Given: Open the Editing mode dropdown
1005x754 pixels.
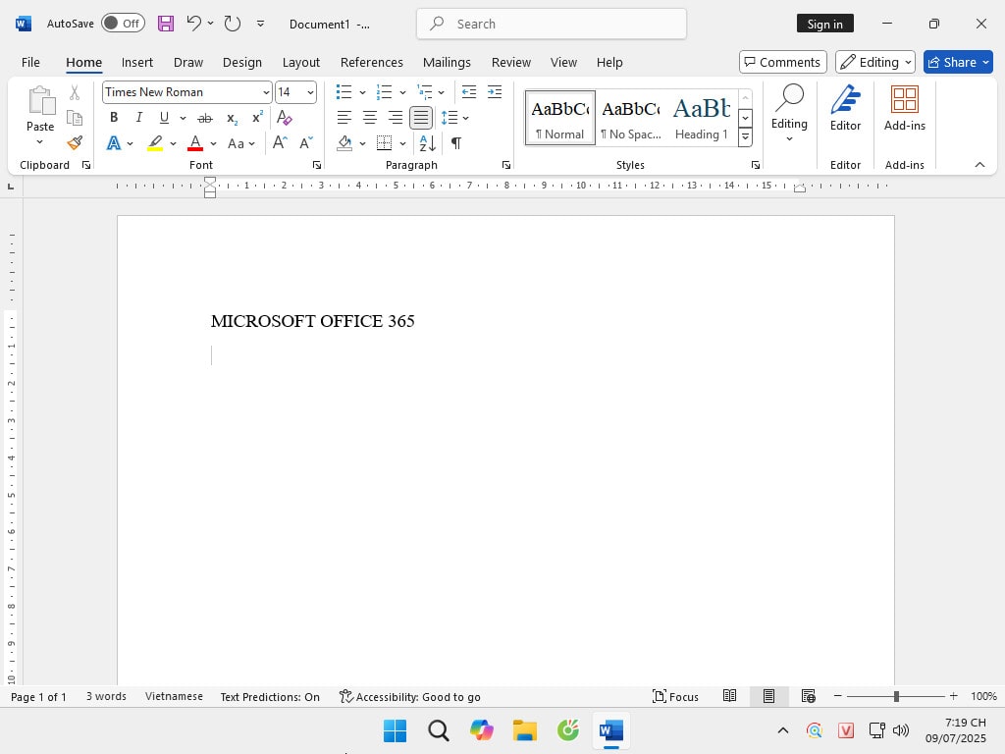Looking at the screenshot, I should (x=874, y=62).
